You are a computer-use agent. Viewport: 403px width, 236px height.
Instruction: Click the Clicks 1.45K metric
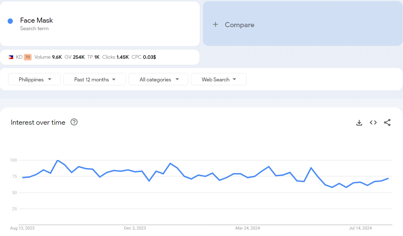115,57
